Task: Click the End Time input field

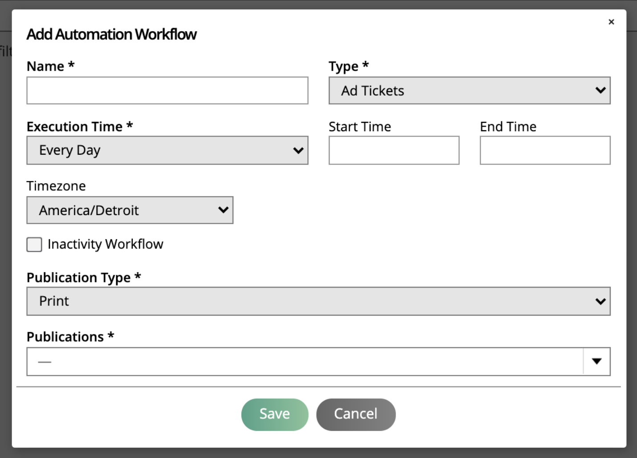Action: coord(545,150)
